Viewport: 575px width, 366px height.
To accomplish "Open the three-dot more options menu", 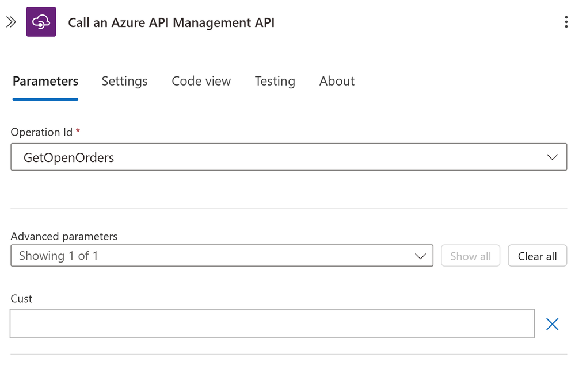I will click(x=566, y=22).
